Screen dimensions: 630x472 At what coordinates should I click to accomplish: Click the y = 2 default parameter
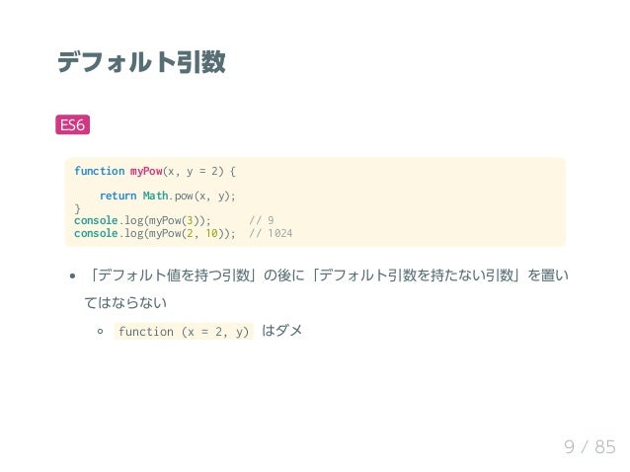(202, 171)
